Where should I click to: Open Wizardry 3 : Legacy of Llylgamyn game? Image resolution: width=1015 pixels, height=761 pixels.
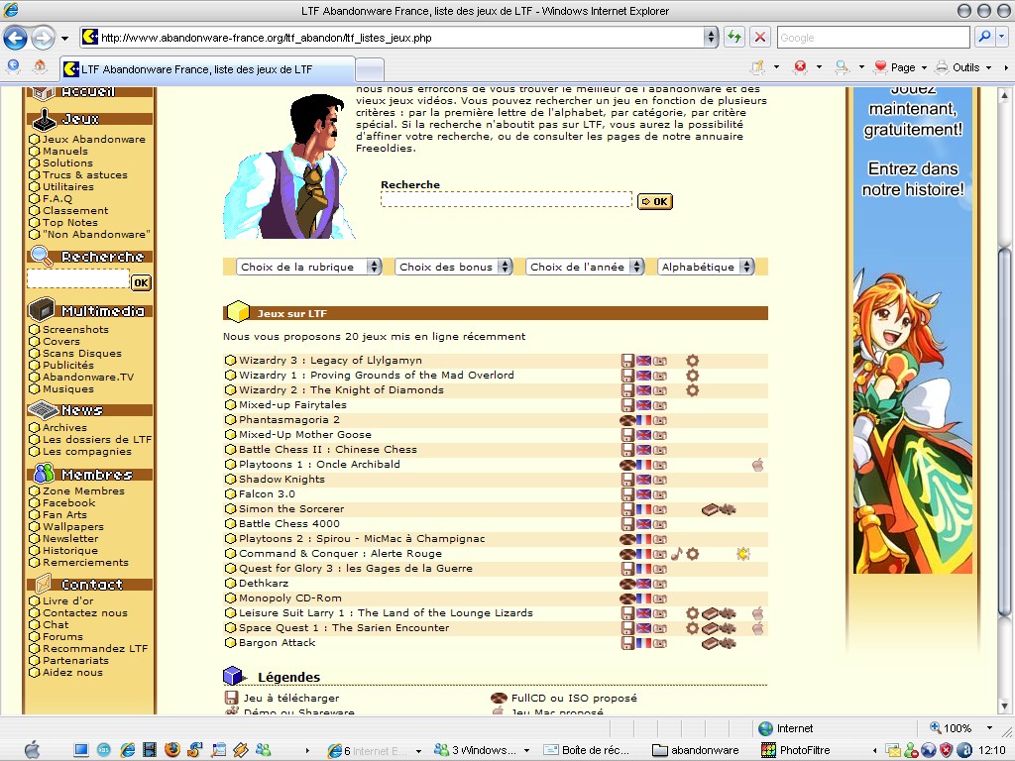tap(330, 361)
